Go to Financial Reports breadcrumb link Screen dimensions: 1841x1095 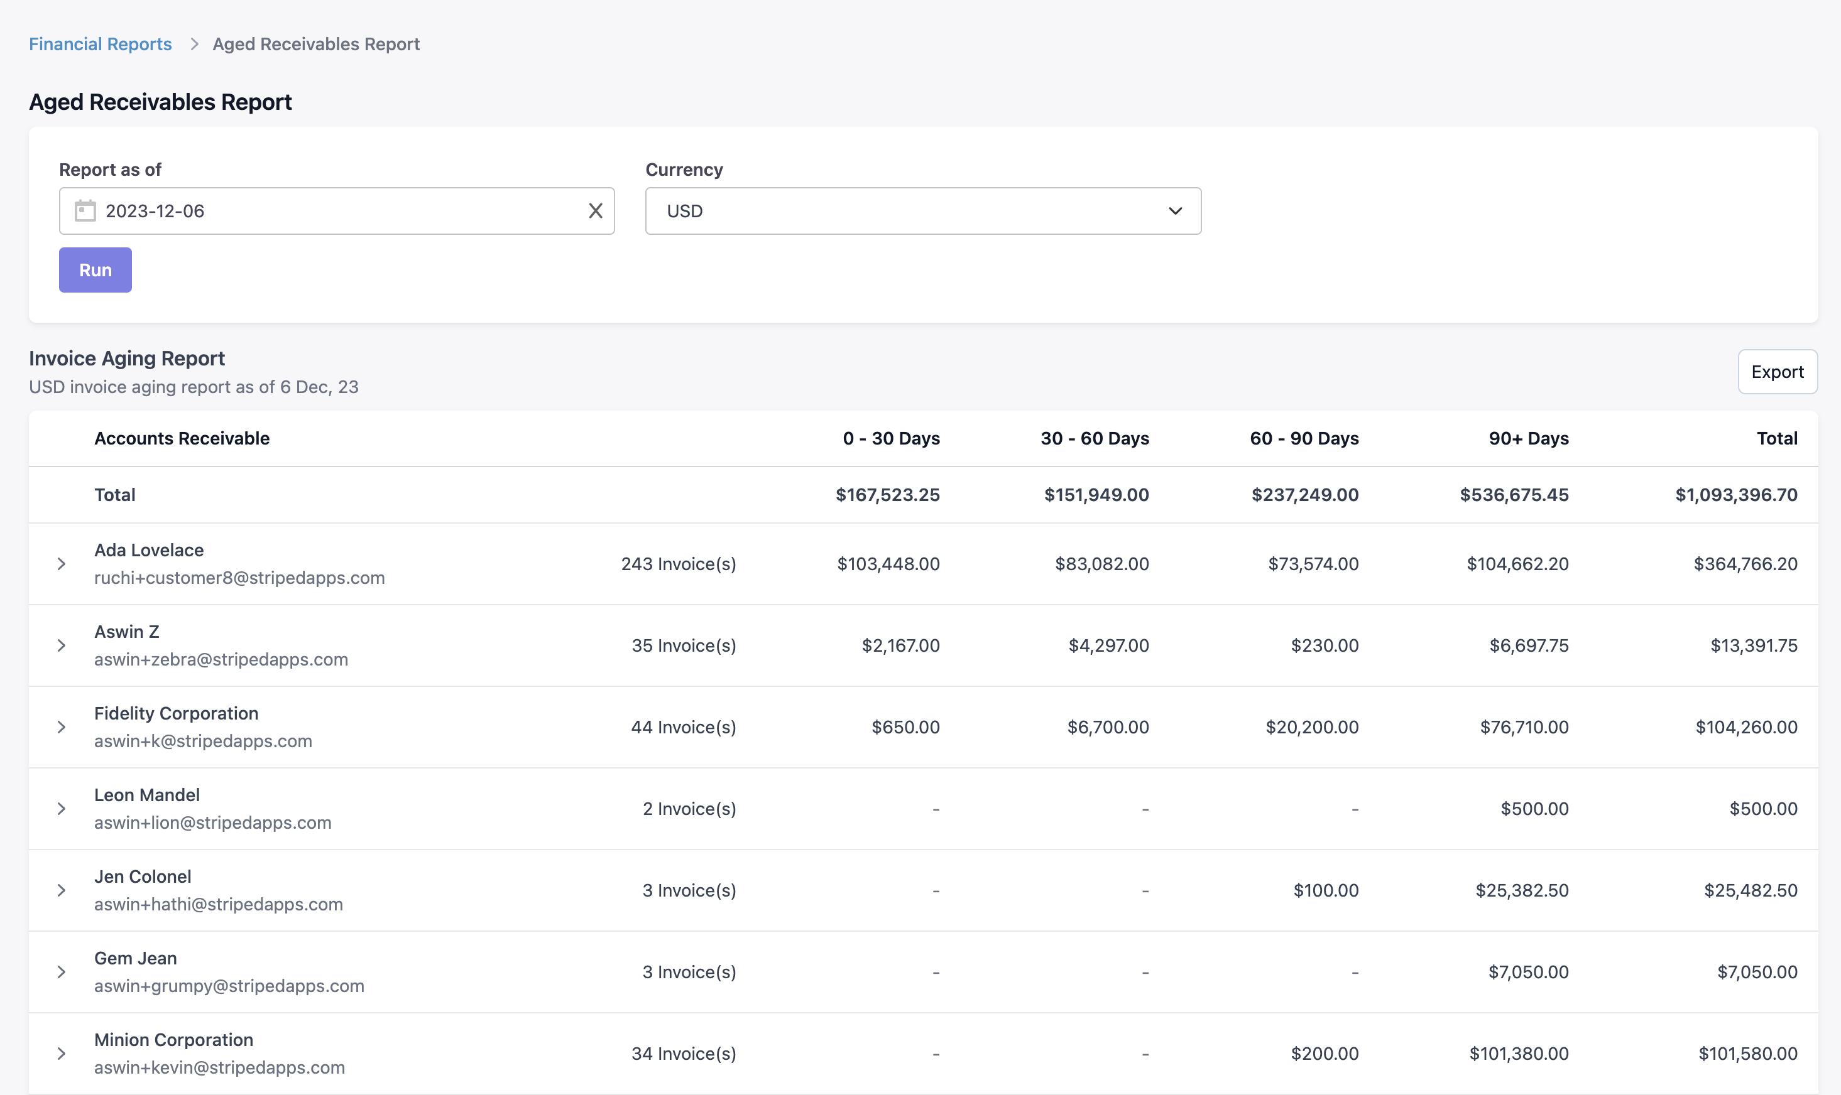(101, 45)
